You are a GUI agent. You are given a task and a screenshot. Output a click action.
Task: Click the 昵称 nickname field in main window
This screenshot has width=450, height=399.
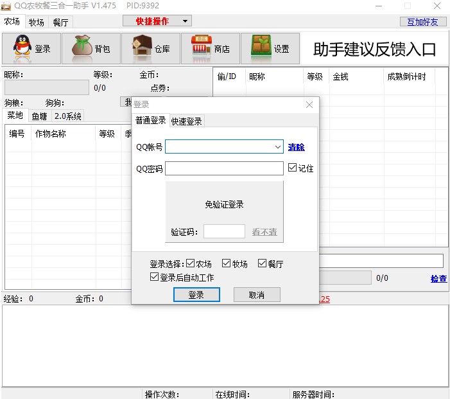pos(46,87)
